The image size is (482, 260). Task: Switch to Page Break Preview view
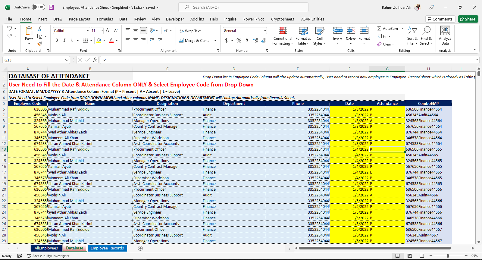pyautogui.click(x=422, y=256)
